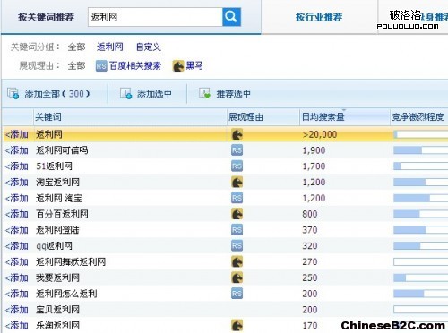Add keyword 返利网 淘宝 via <添加

tap(17, 198)
